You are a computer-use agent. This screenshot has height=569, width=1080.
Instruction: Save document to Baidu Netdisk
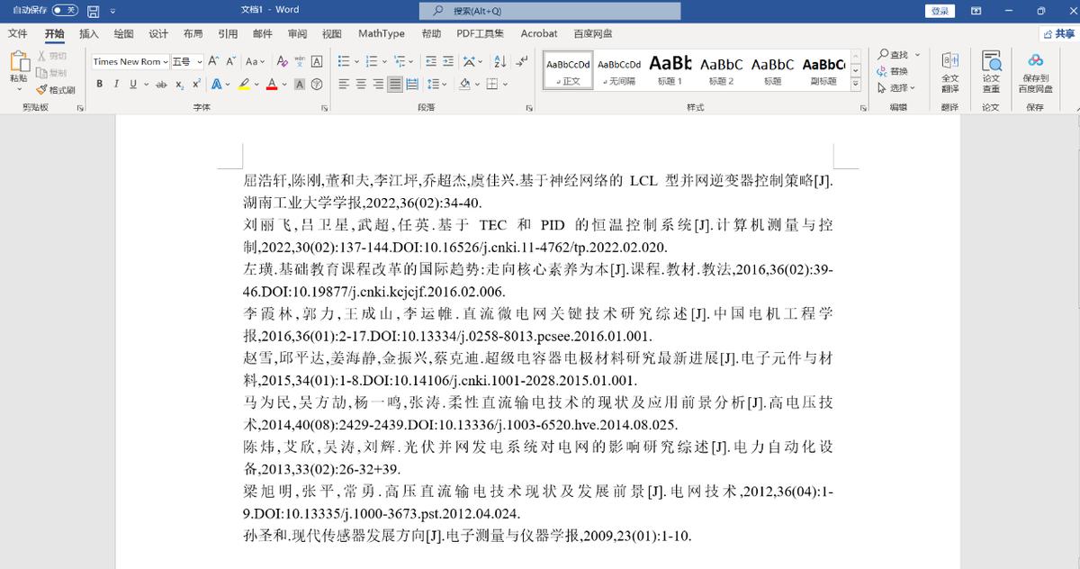[1035, 72]
